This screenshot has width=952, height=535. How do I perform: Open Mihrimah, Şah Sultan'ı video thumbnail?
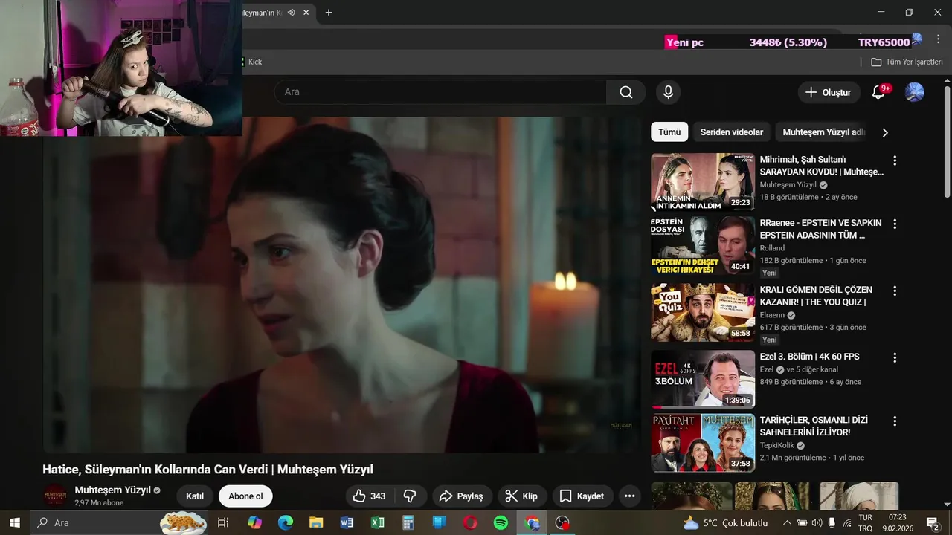(703, 182)
